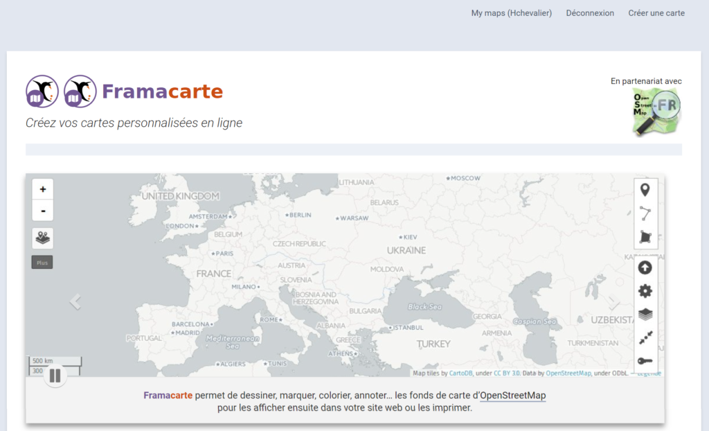Viewport: 709px width, 431px height.
Task: Click the KIEV label on the map
Action: pos(408,237)
